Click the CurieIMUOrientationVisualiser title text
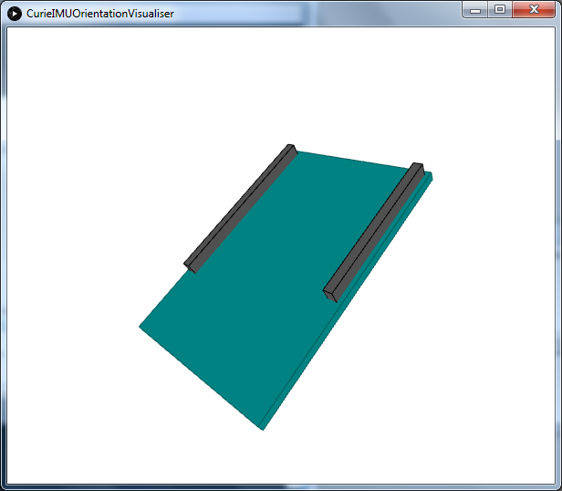The image size is (562, 491). (100, 14)
